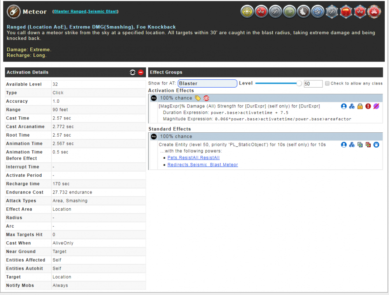Click the clock Recharge enhancement icon

[x=303, y=12]
